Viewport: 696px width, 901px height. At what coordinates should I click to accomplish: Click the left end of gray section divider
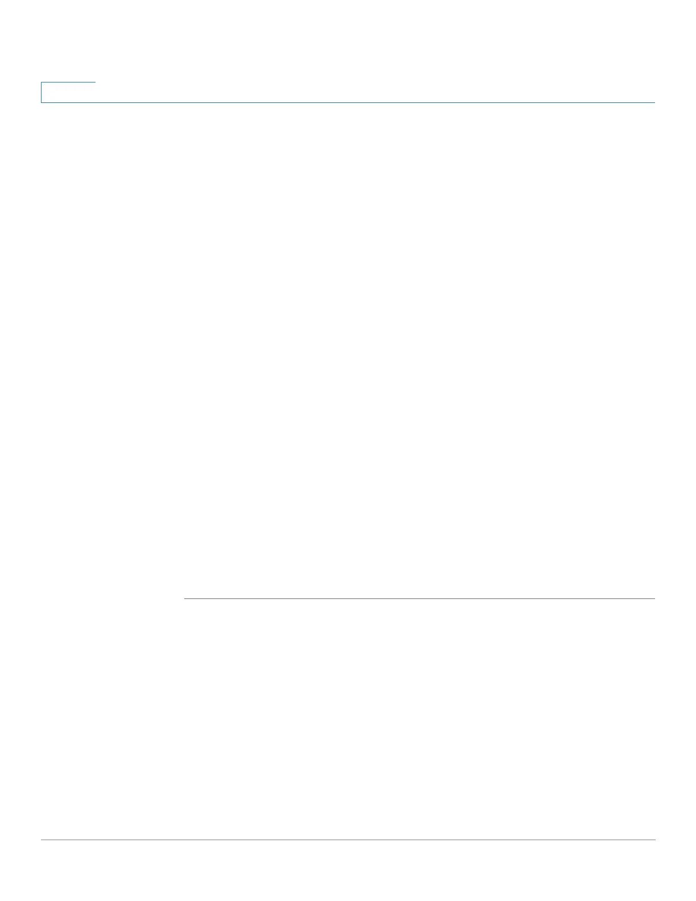click(187, 598)
